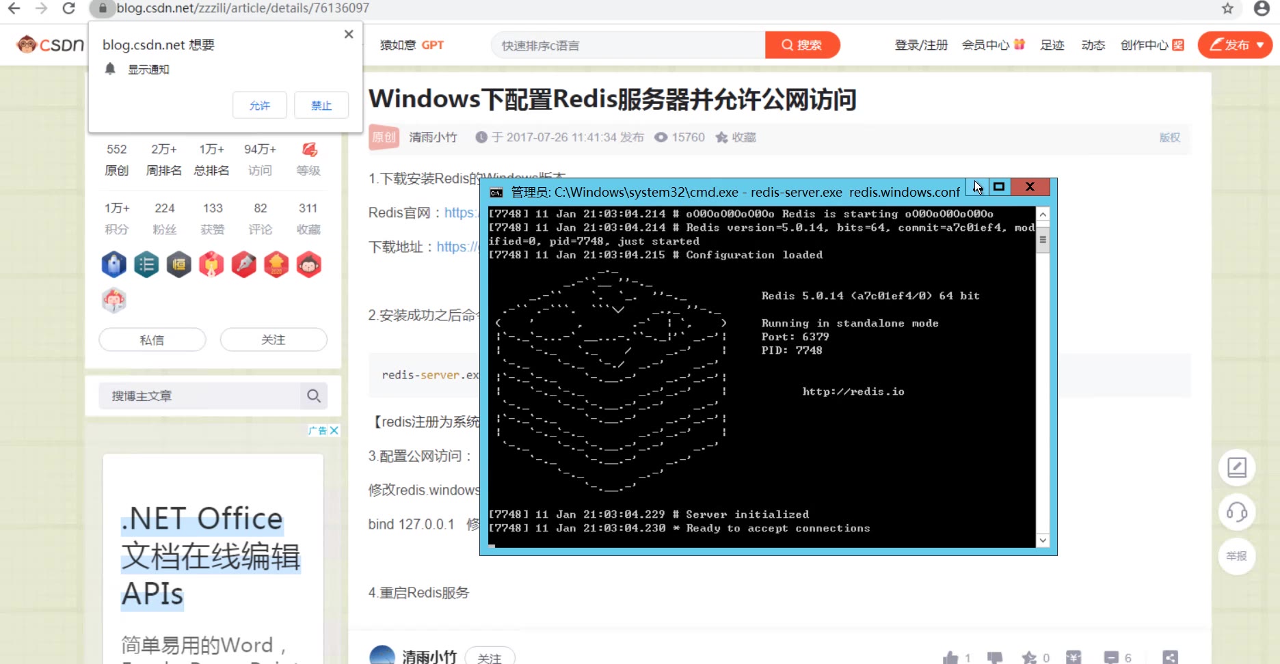This screenshot has height=664, width=1280.
Task: Click the teal list medal badge
Action: (146, 264)
